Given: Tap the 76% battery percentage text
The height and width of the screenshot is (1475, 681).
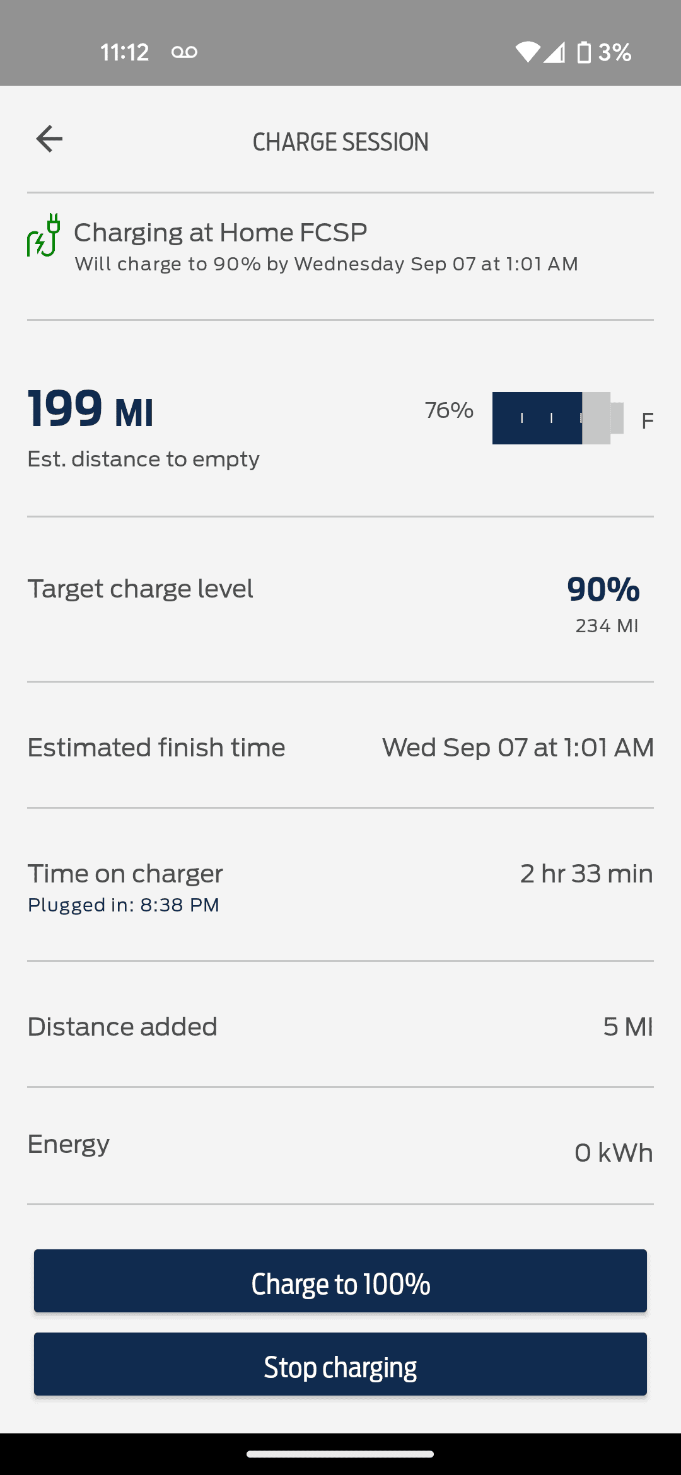Looking at the screenshot, I should (449, 410).
